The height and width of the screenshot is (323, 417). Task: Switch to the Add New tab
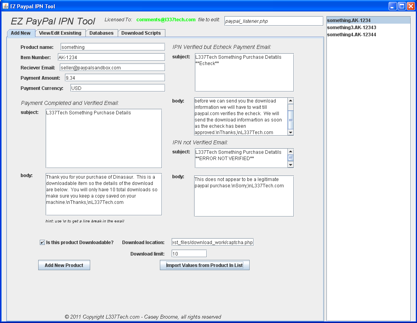click(x=21, y=33)
